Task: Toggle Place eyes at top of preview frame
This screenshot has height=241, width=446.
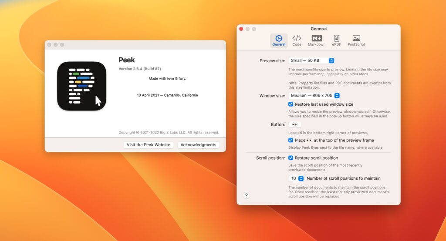Action: (291, 140)
